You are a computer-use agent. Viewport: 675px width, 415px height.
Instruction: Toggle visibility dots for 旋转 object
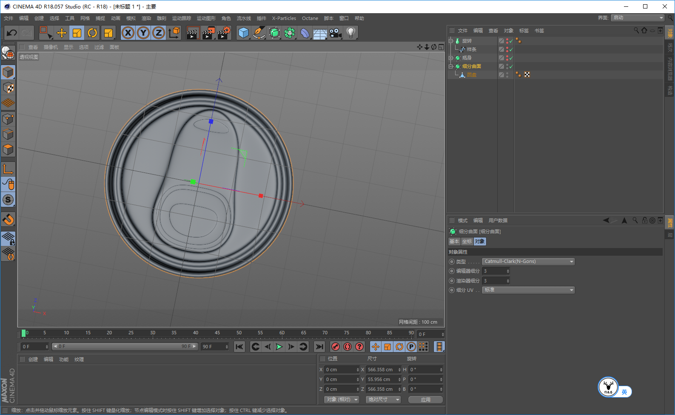(507, 41)
